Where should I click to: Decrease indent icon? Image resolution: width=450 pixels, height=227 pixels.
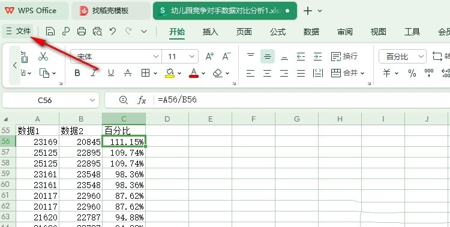[301, 56]
